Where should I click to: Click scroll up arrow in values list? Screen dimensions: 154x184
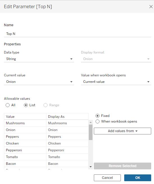(x=90, y=122)
